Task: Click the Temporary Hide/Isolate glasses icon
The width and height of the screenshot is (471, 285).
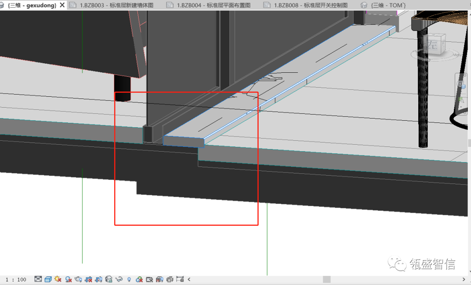Action: 119,279
